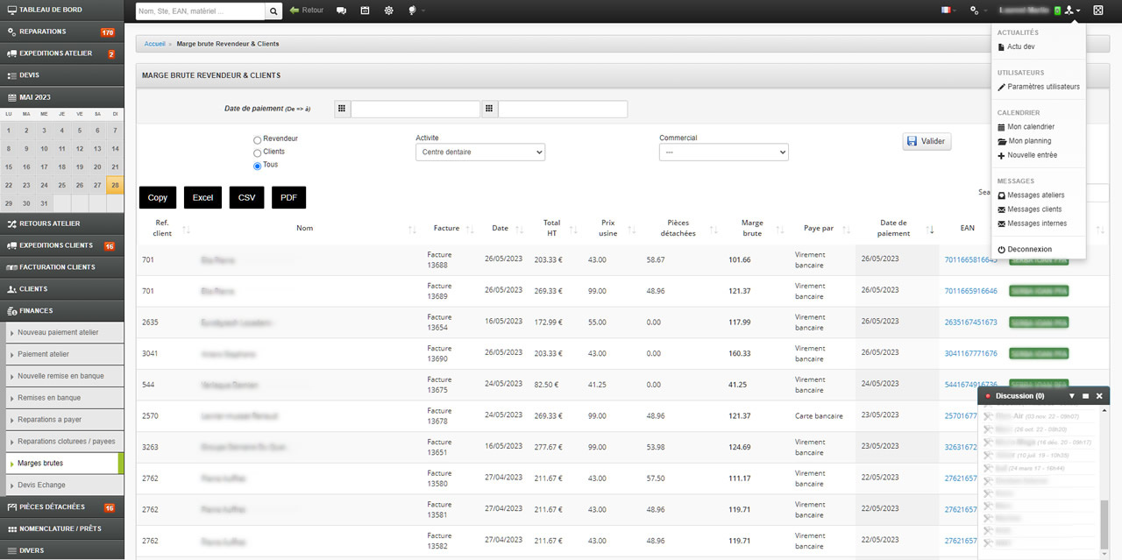
Task: Open the Activite dropdown
Action: pyautogui.click(x=479, y=152)
